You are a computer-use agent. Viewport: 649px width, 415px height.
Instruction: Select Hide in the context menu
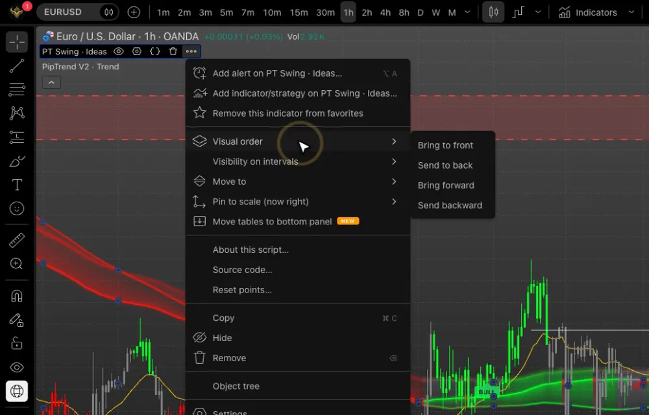coord(298,338)
